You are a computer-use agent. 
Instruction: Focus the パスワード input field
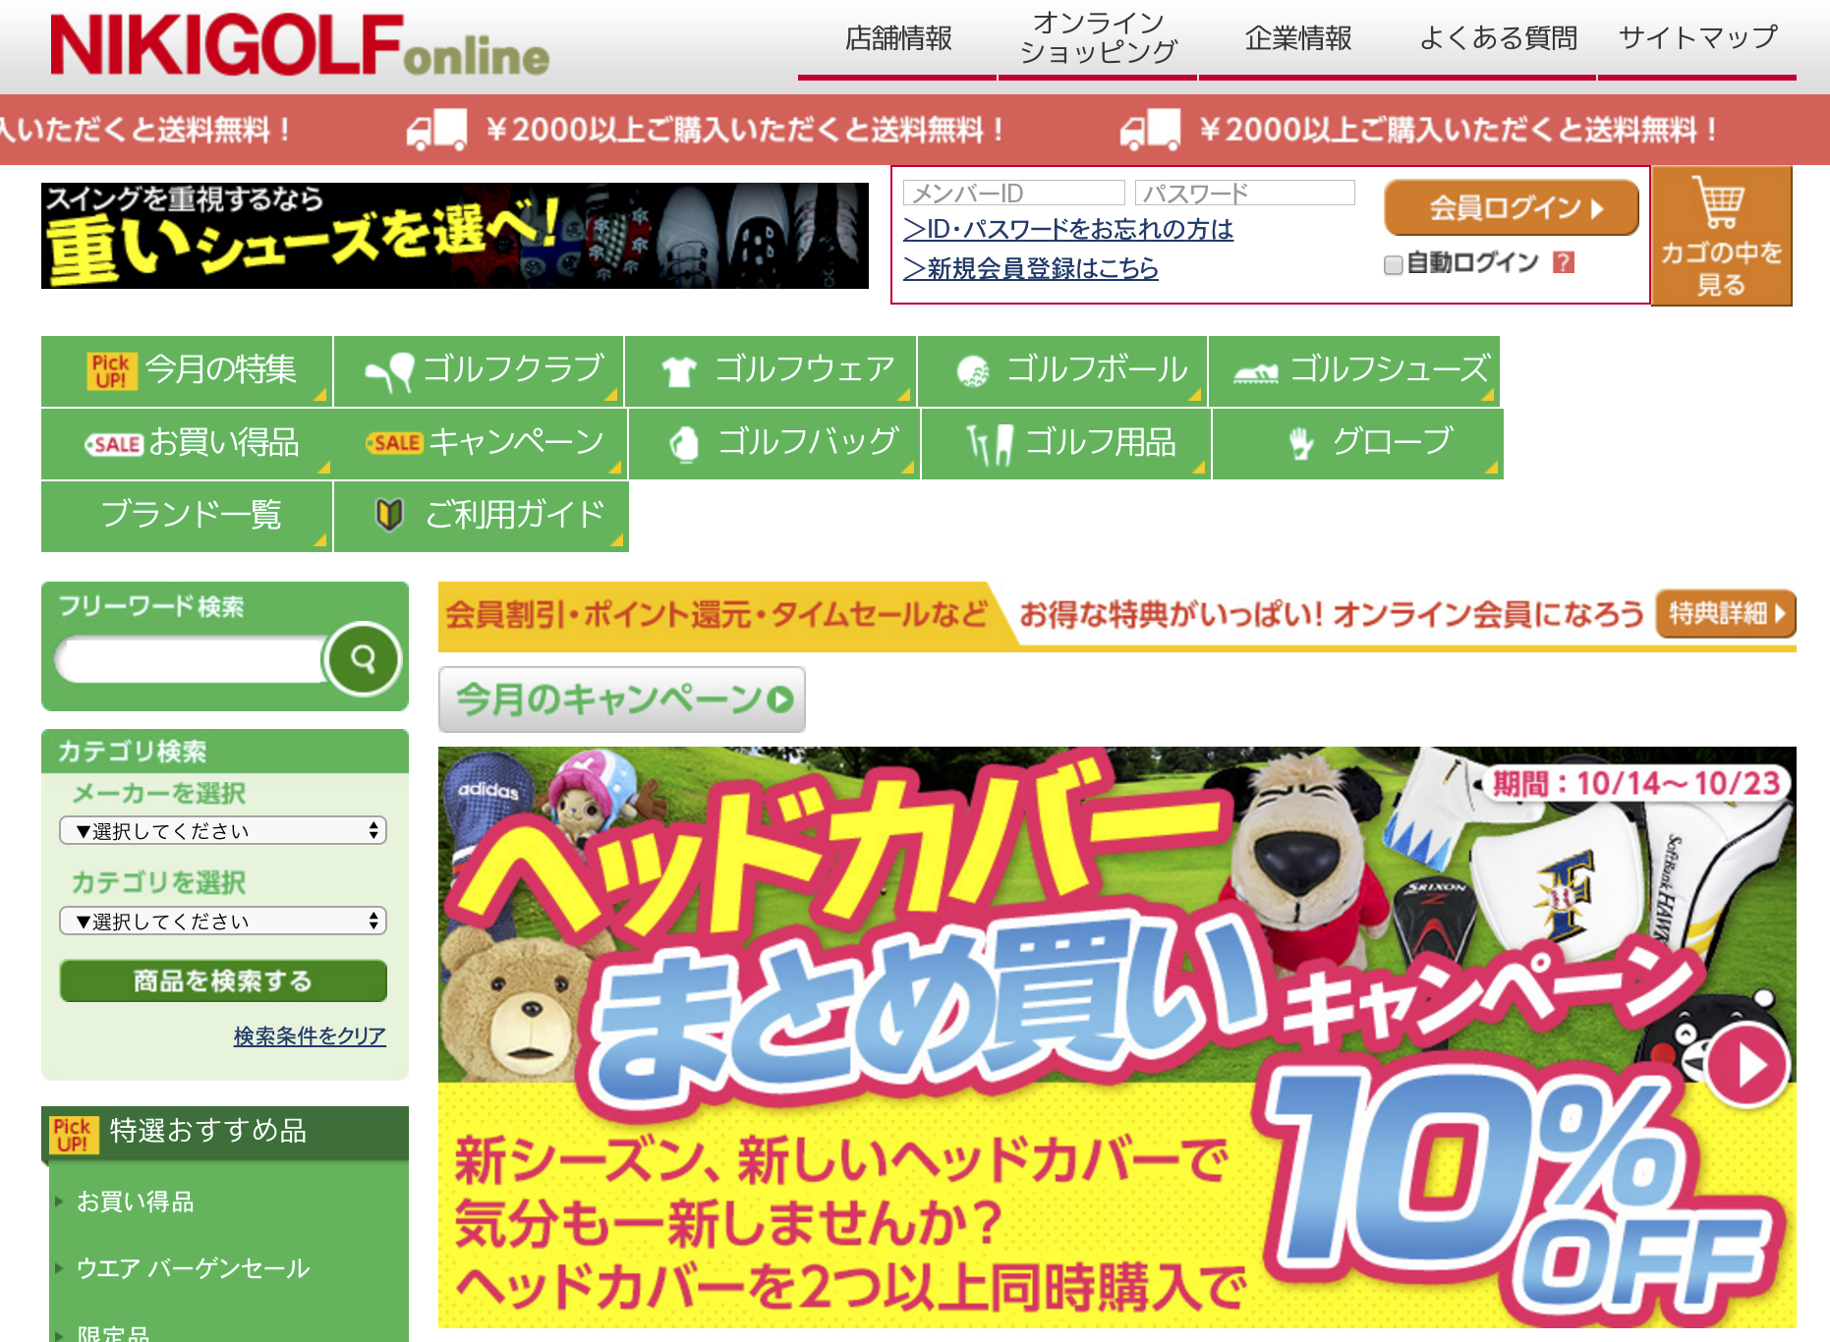tap(1245, 194)
